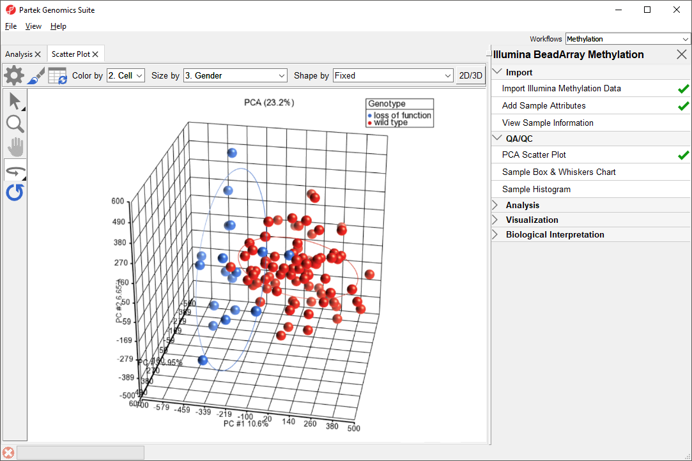Click PCA Scatter Plot step
The image size is (692, 461).
[x=534, y=155]
